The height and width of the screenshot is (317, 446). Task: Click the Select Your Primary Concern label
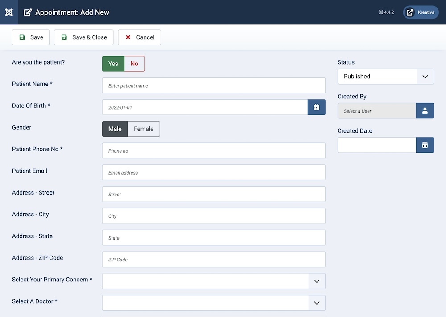(x=52, y=280)
